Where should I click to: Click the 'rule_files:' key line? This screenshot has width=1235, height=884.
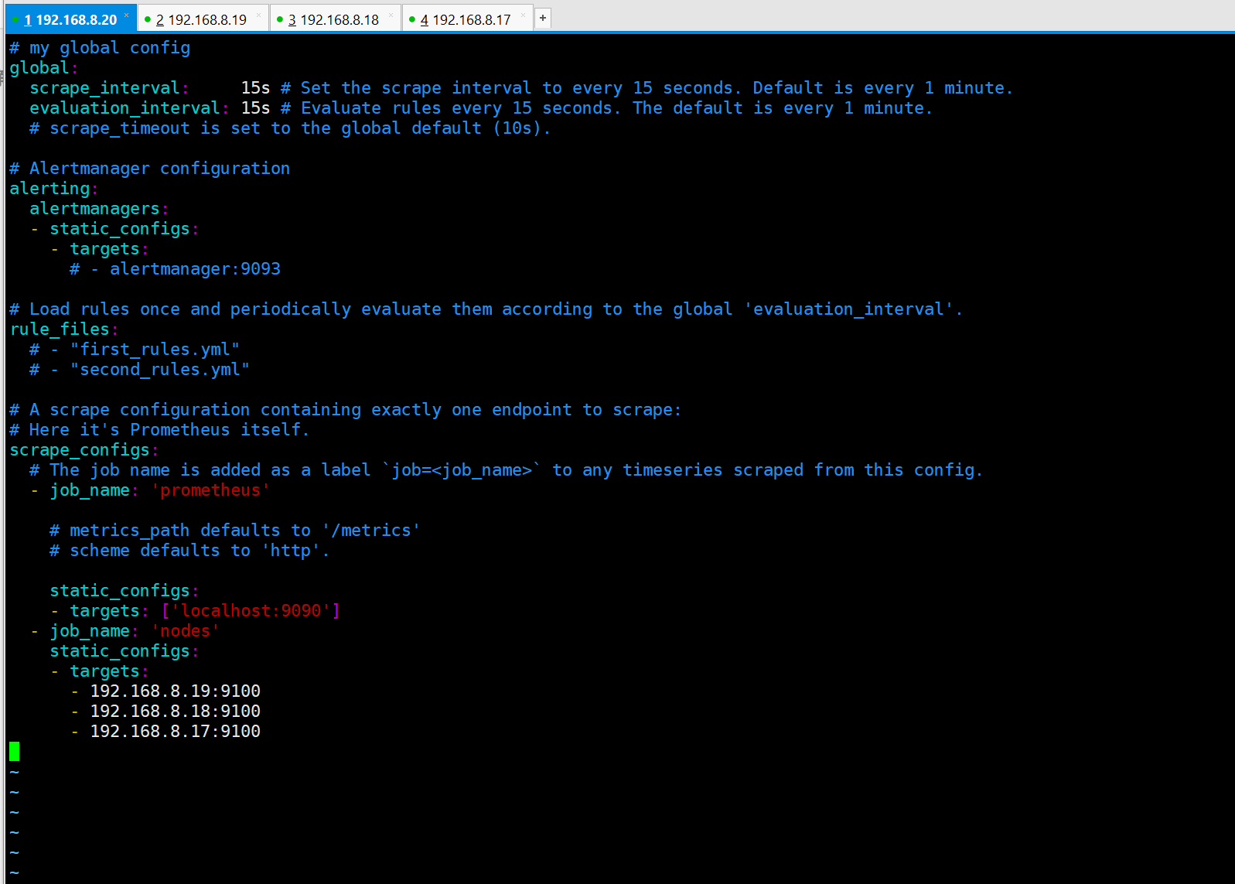pyautogui.click(x=63, y=329)
